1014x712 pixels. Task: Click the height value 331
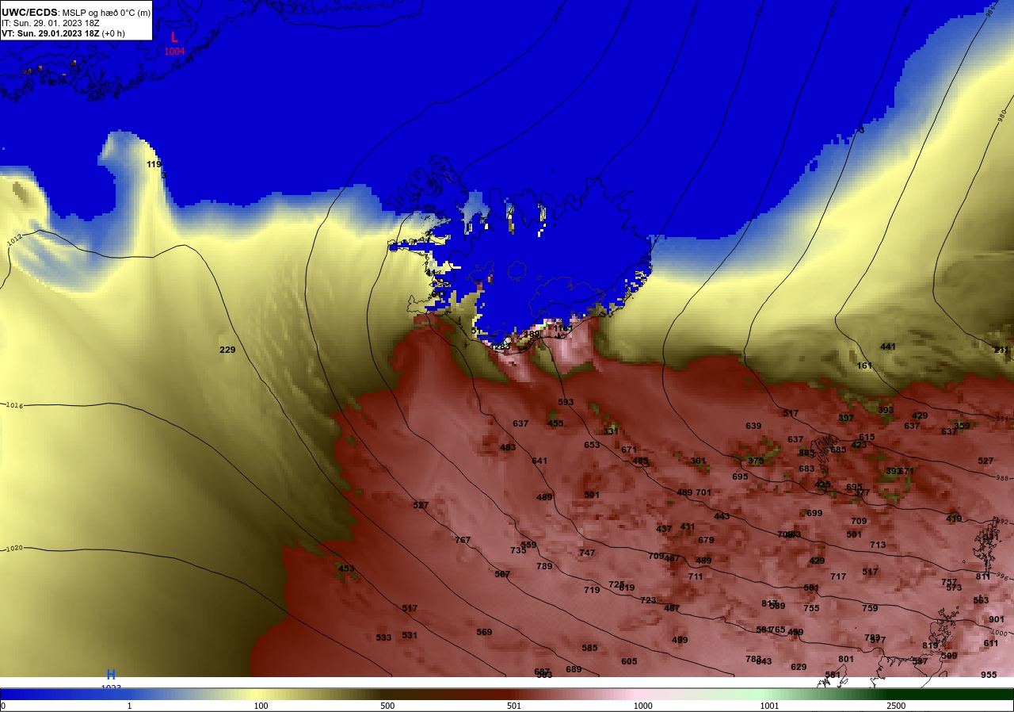(x=611, y=431)
